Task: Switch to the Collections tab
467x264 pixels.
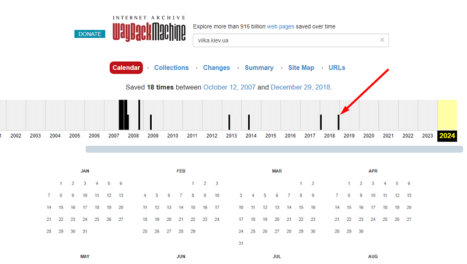Action: pos(171,68)
